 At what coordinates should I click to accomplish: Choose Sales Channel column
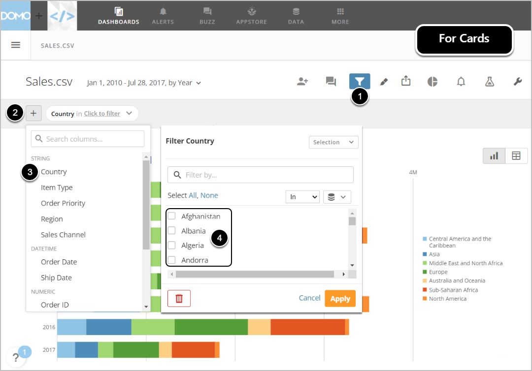click(x=63, y=235)
